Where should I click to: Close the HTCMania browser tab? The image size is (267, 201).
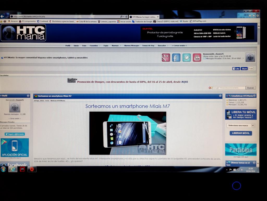158,17
